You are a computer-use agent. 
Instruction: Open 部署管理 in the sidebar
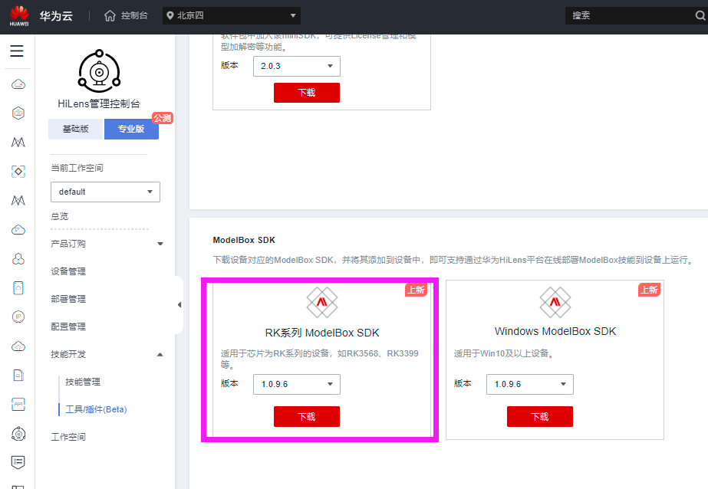pos(68,299)
